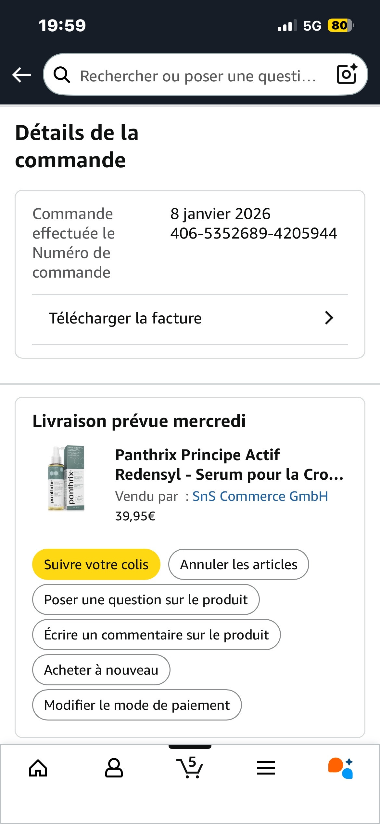Image resolution: width=380 pixels, height=824 pixels.
Task: Focus the Rechercher search field
Action: click(198, 76)
